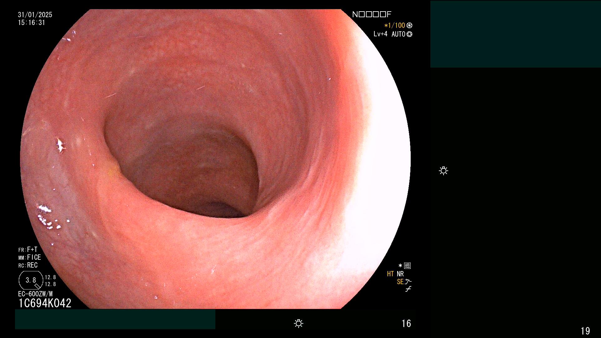Click the serial number 1C694K042

tap(45, 303)
